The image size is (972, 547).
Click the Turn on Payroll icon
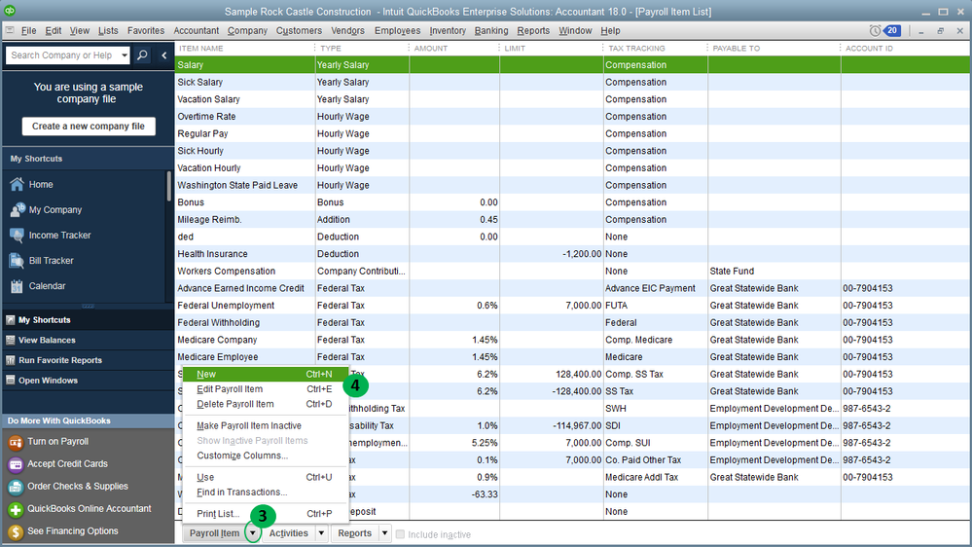point(16,442)
